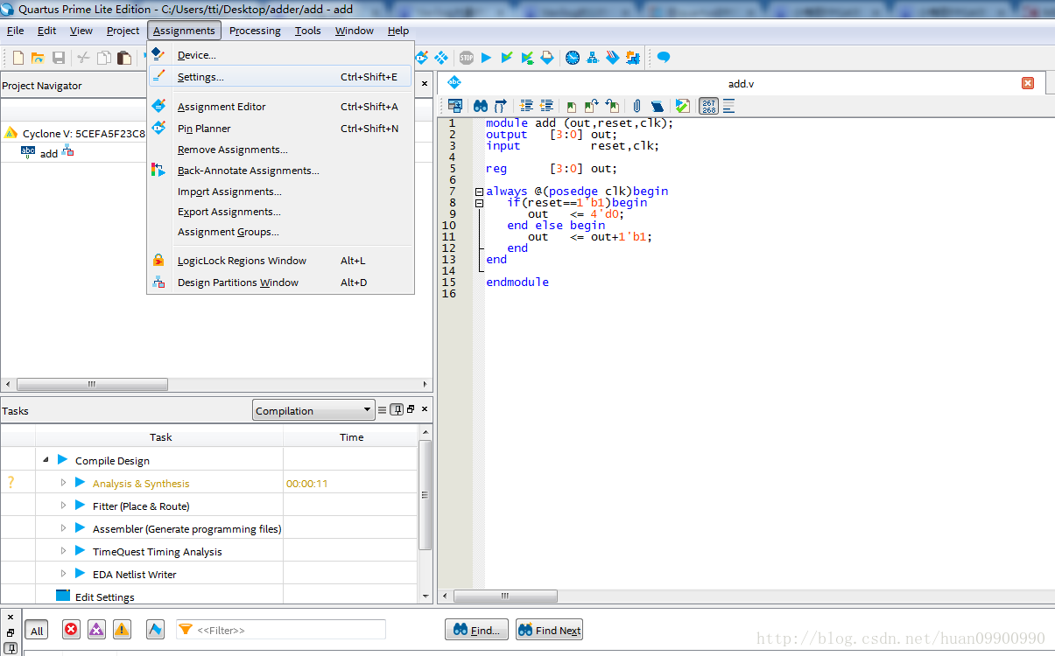1055x656 pixels.
Task: Click the editor window tool icon
Action: (455, 106)
